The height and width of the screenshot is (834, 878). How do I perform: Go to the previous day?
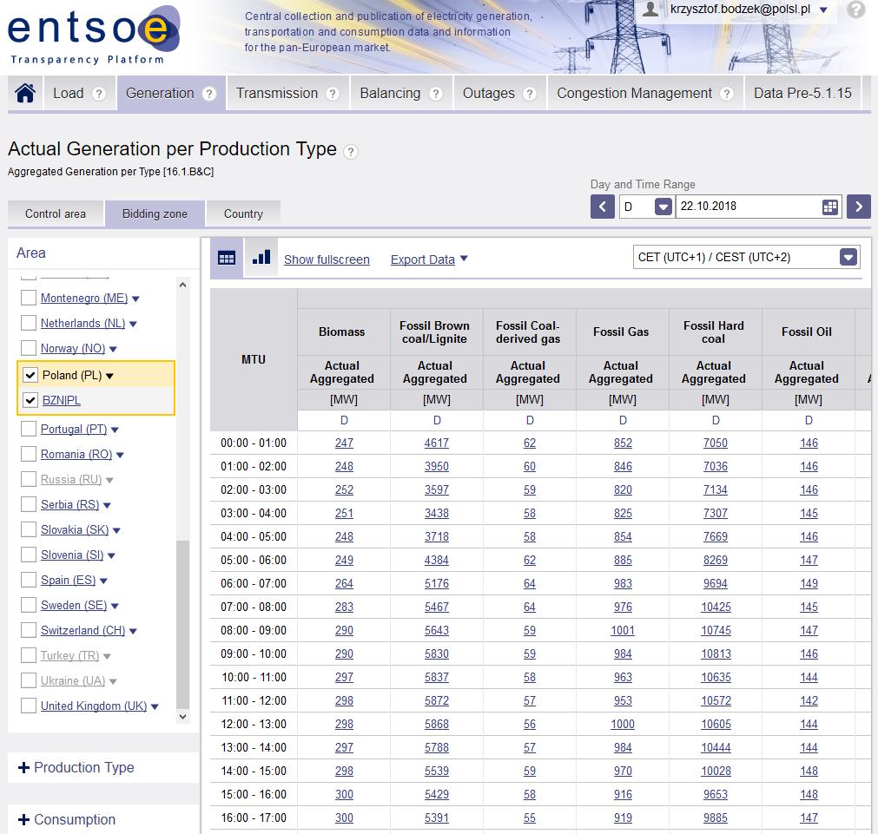pos(603,207)
